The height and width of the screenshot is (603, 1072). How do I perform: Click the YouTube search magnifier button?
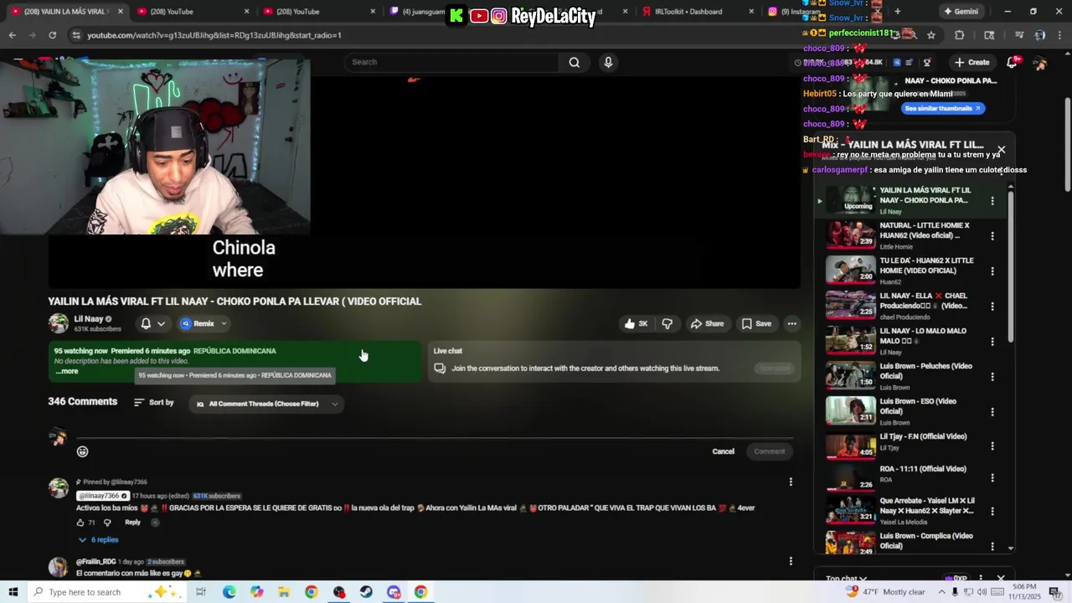click(574, 62)
